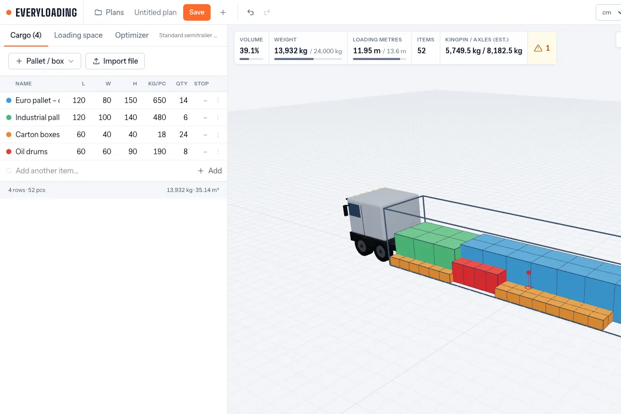Viewport: 621px width, 414px height.
Task: Select the Euro pallet name cell
Action: pyautogui.click(x=37, y=100)
